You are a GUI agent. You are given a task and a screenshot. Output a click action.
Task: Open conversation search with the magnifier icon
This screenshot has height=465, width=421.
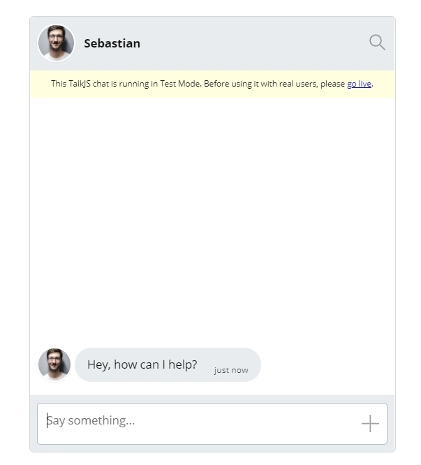(x=377, y=43)
